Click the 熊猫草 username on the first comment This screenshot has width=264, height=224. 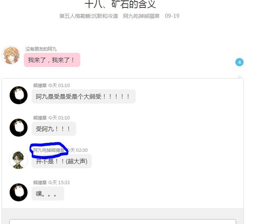pos(40,85)
